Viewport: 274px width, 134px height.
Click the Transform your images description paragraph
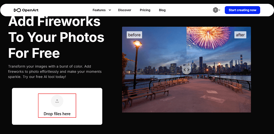pyautogui.click(x=55, y=72)
